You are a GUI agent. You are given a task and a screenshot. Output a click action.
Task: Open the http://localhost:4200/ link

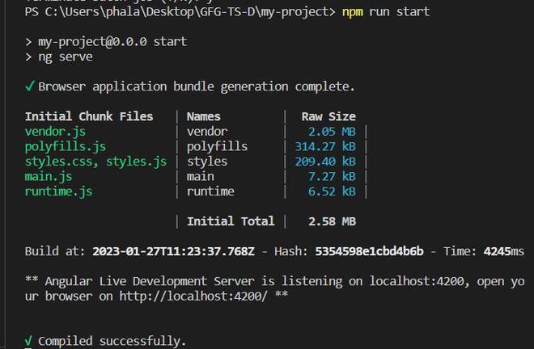[193, 296]
